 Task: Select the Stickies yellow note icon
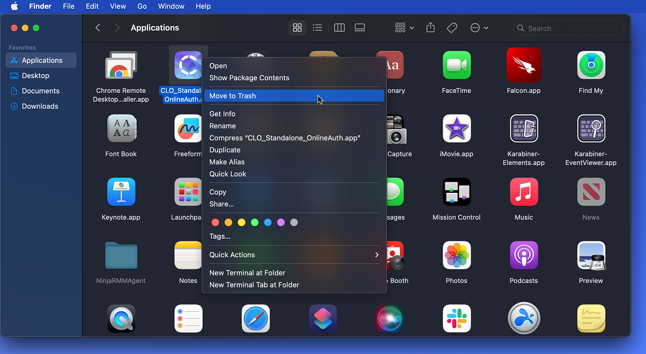pos(591,318)
